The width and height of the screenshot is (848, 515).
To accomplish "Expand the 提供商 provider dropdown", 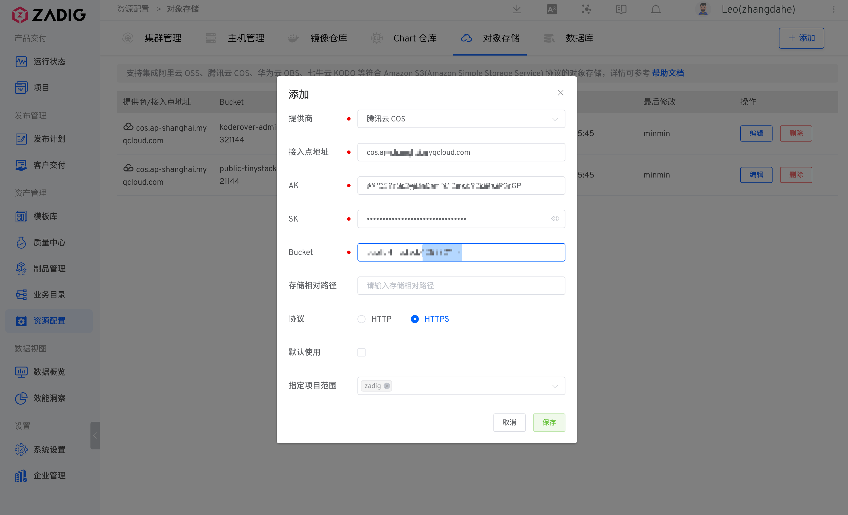I will point(461,119).
